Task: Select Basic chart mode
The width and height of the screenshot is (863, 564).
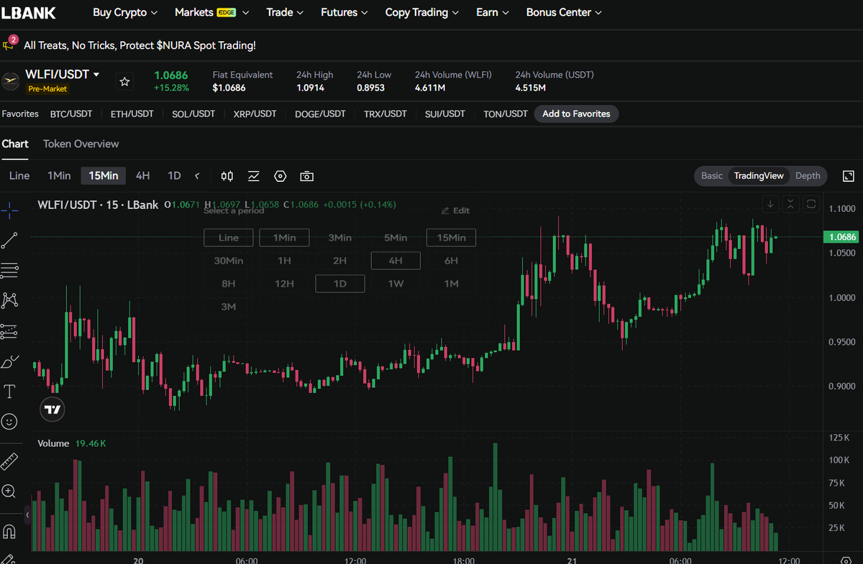Action: point(712,176)
